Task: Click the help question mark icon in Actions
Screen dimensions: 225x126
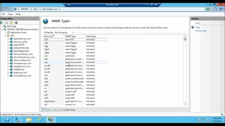Action: click(x=193, y=27)
